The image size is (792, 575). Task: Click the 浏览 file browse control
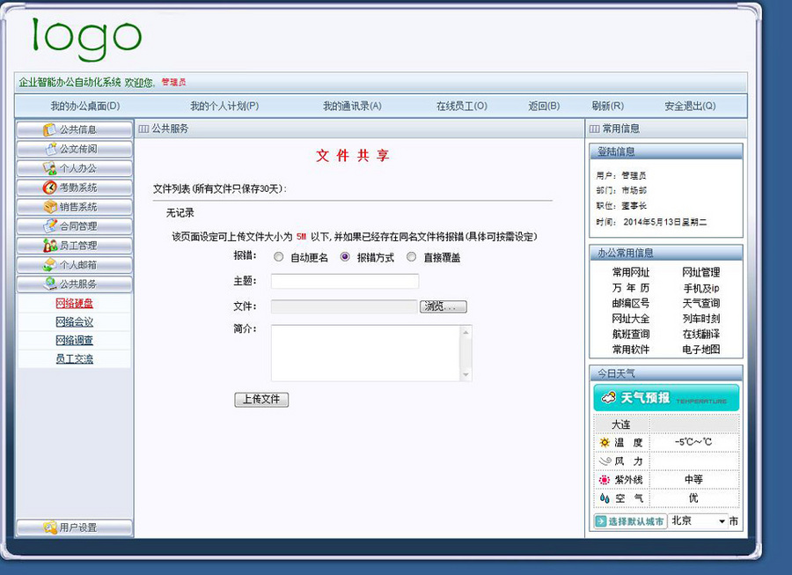[443, 306]
